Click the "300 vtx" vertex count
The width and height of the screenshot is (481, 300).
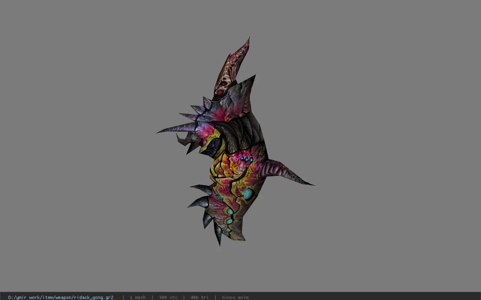(168, 297)
